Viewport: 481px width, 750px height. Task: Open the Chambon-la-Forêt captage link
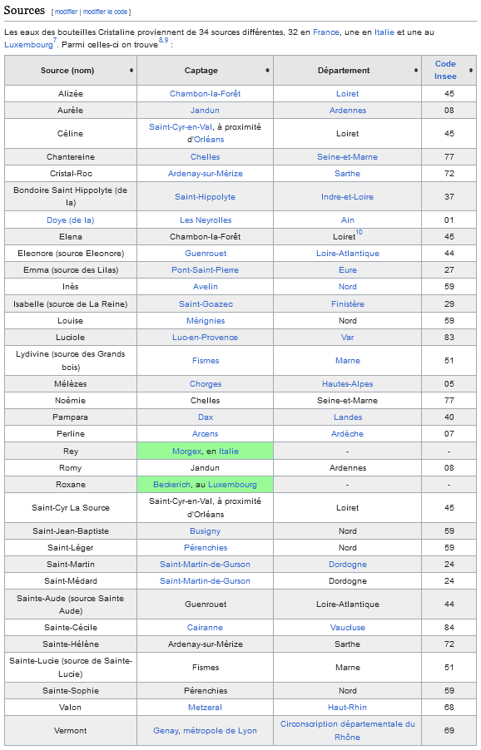tap(205, 94)
